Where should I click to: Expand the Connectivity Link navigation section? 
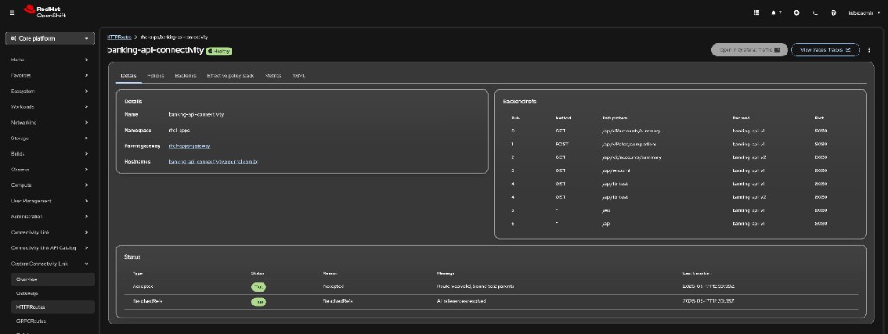point(49,232)
